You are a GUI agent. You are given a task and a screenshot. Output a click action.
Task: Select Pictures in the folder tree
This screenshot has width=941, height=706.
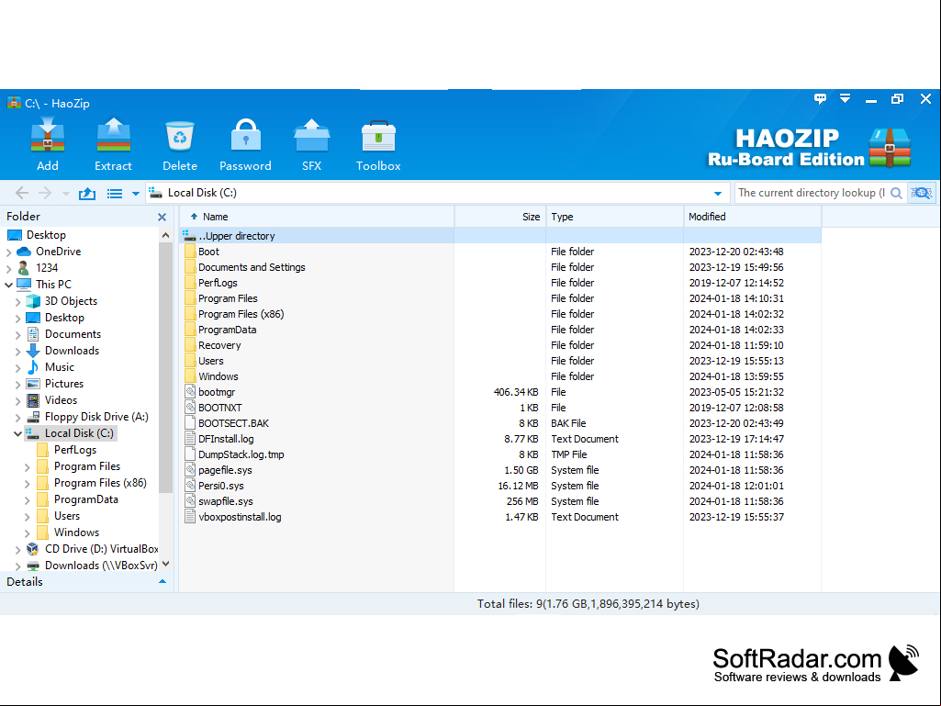tap(64, 384)
